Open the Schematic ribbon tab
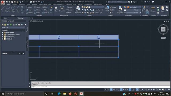The width and height of the screenshot is (171, 96). 22,5
